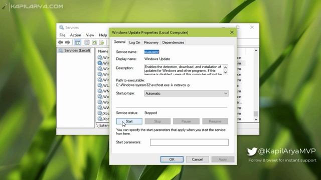Close the Windows Update Properties dialog
321x180 pixels.
232,32
